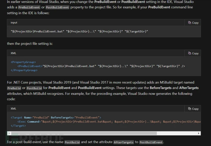This screenshot has height=146, width=211.
Task: Copy the PropertyGroup XML block
Action: tap(193, 53)
